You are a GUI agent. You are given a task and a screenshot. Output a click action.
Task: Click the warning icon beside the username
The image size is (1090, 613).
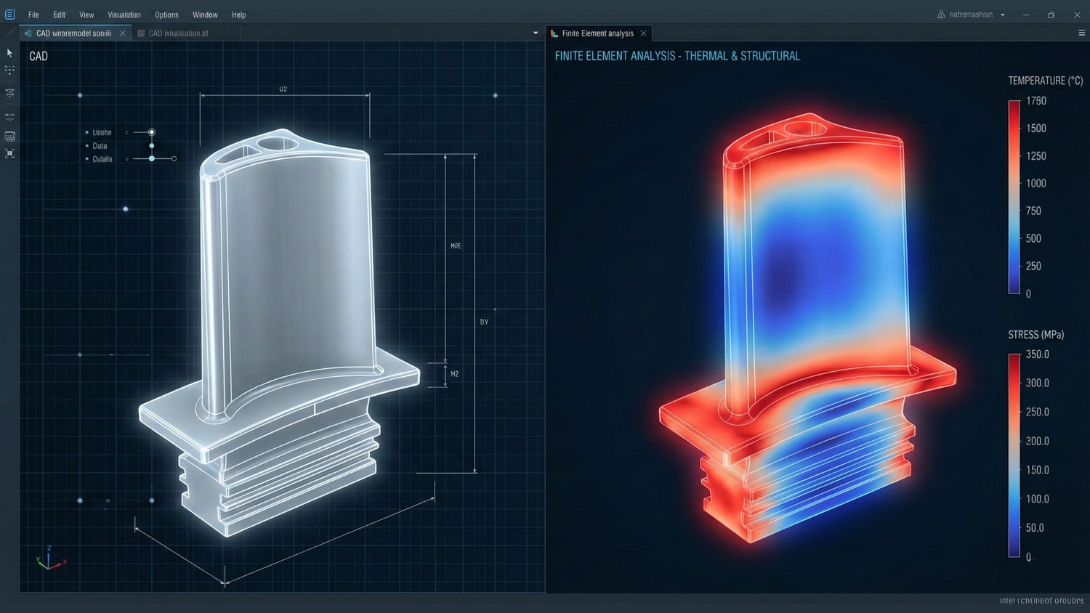coord(941,15)
